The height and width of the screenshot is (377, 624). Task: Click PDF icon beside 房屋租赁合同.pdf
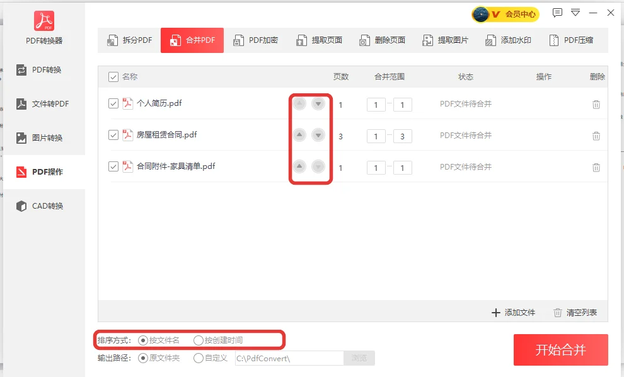127,135
